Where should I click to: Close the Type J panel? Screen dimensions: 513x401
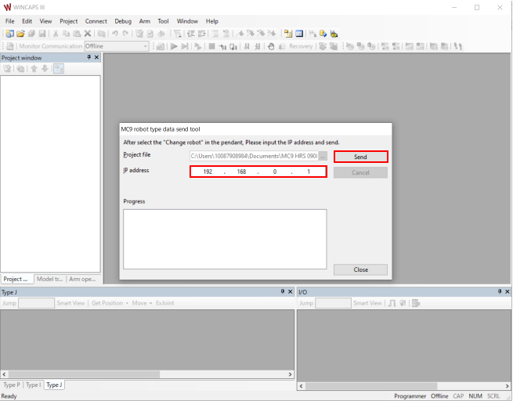click(290, 291)
